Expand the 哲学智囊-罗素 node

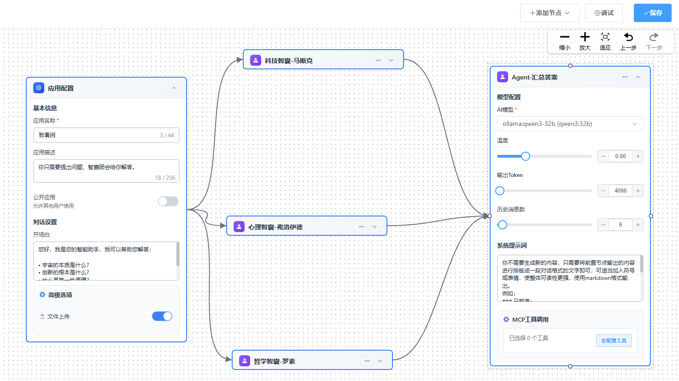coord(380,361)
